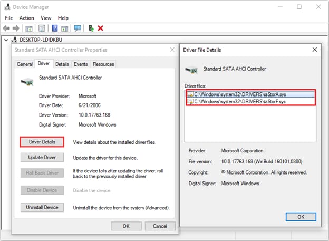Click the Device Manager title bar icon
This screenshot has width=329, height=241.
7,7
